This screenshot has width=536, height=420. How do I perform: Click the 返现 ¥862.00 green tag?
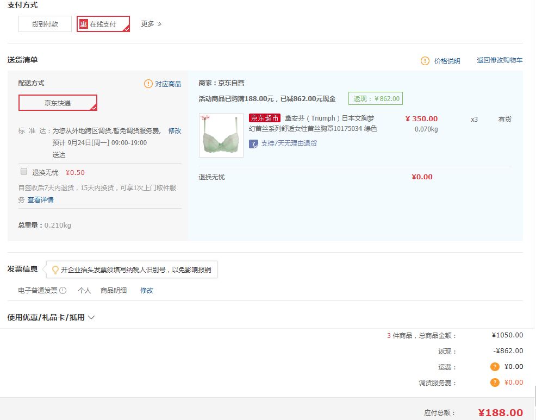pyautogui.click(x=376, y=98)
